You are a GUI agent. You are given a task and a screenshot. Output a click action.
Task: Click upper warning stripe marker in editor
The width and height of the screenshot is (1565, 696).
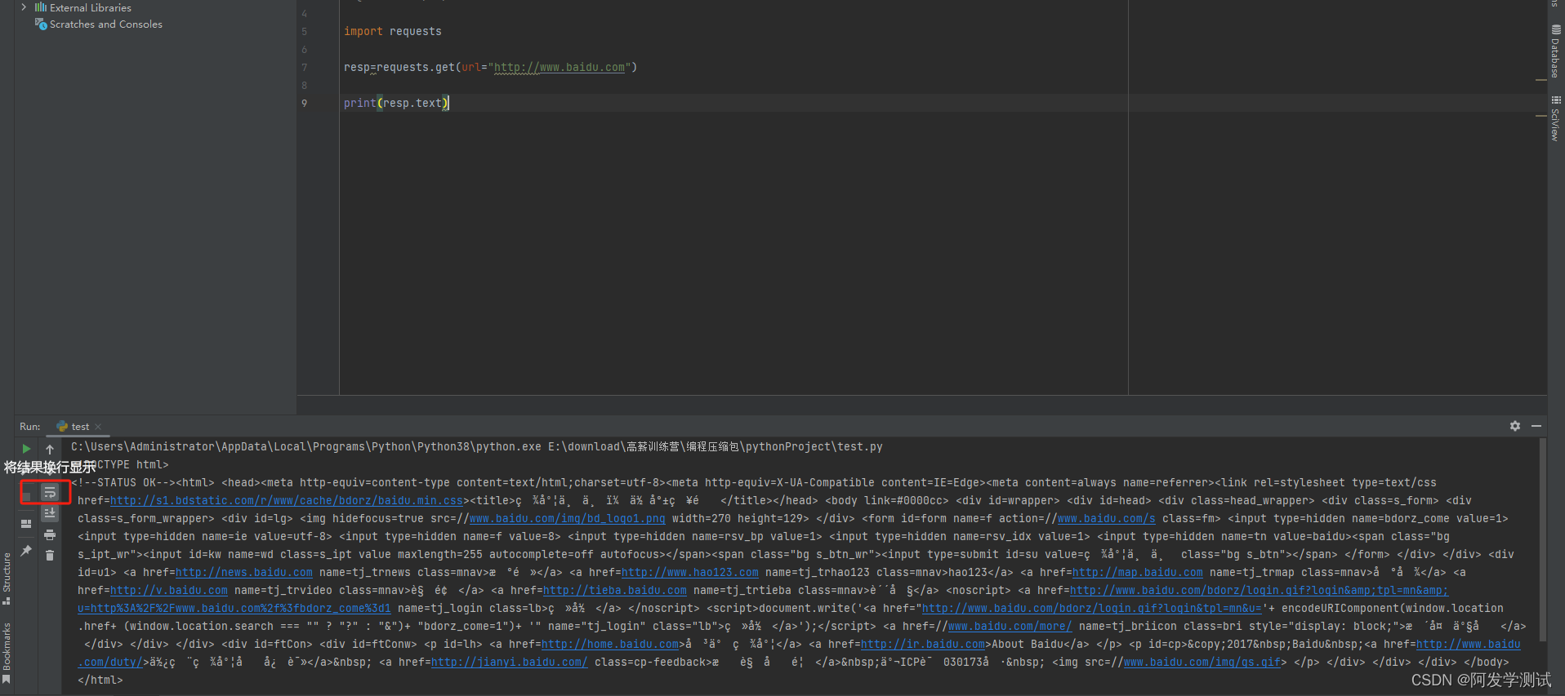click(1541, 80)
